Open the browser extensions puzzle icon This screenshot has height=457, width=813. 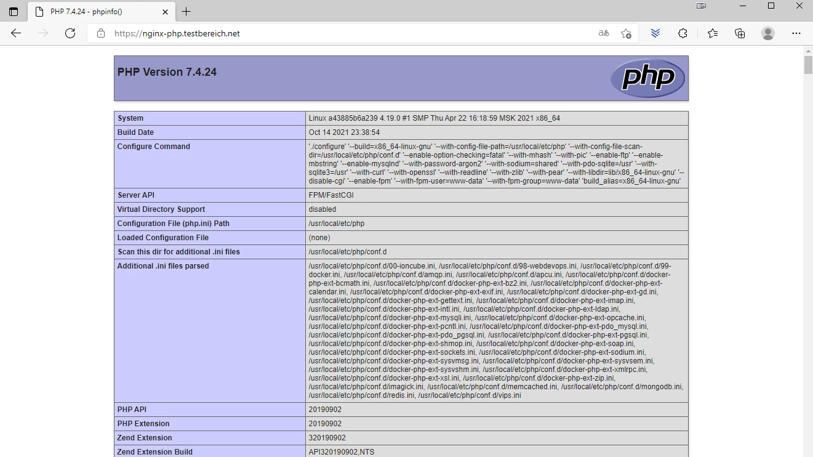click(x=683, y=33)
